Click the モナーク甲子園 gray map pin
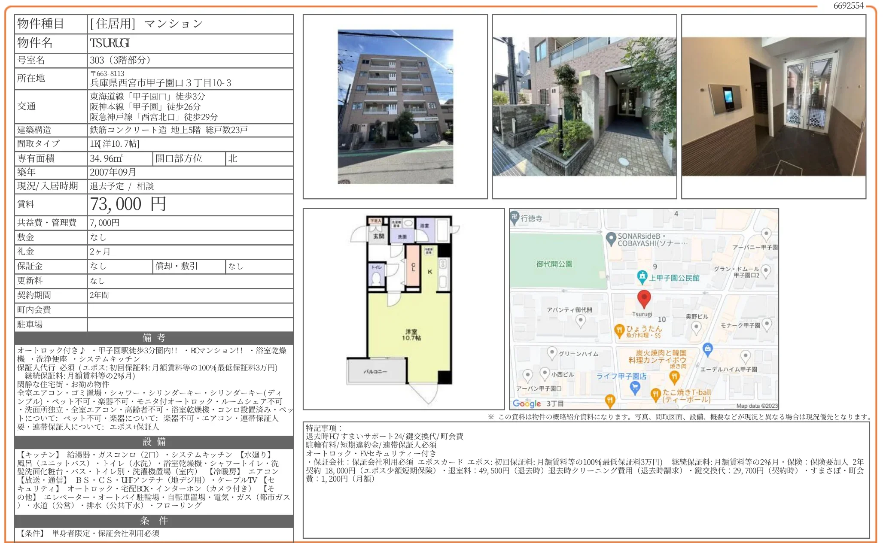 767,324
